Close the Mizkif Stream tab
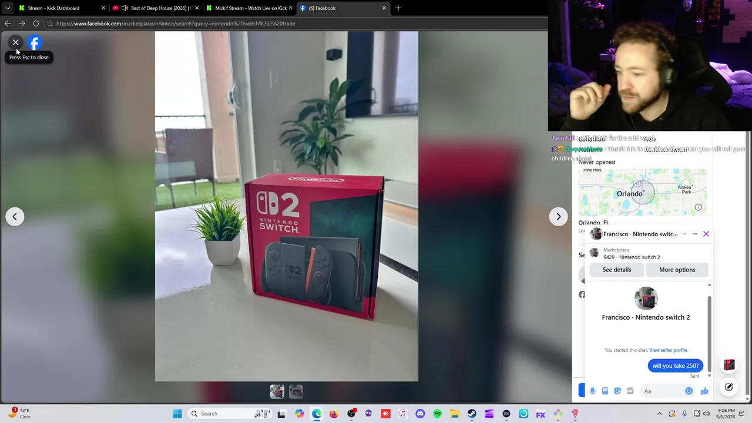 click(x=291, y=8)
